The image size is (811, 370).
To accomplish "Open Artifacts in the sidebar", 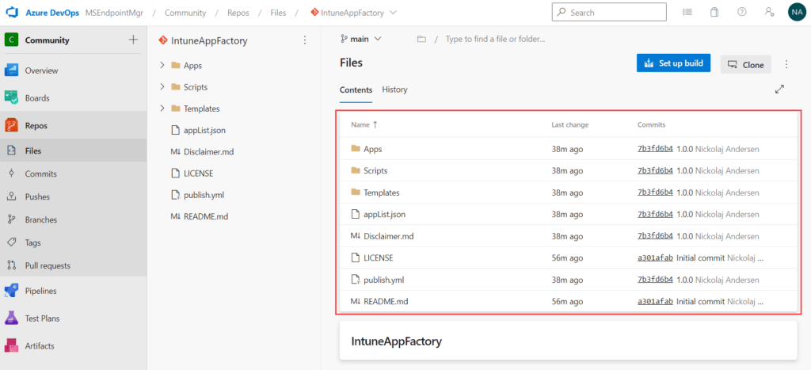I will pyautogui.click(x=73, y=345).
